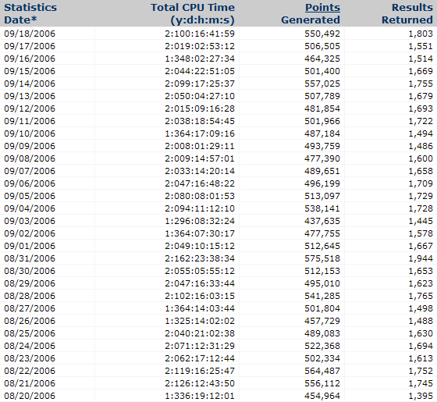Click the CPU time 1:296:08:32:24
437x402 pixels.
tap(200, 221)
